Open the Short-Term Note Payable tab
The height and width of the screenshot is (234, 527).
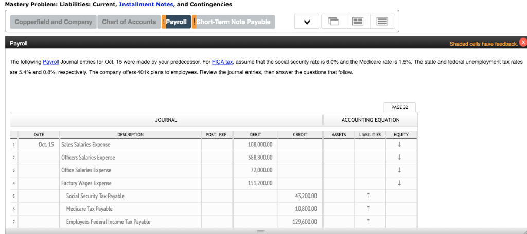[233, 22]
